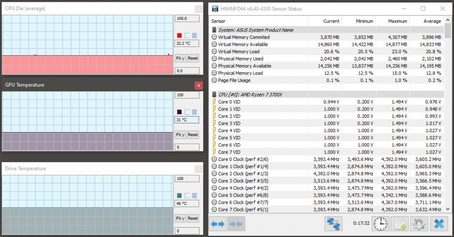Click the AMD Ryzen 7 3700X group icon
Viewport: 454px width, 237px height.
pyautogui.click(x=214, y=94)
